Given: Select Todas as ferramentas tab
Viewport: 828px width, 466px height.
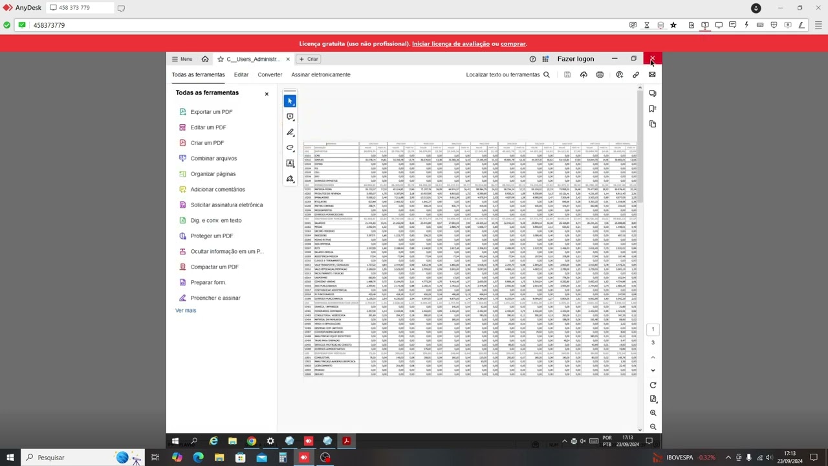Looking at the screenshot, I should [198, 74].
